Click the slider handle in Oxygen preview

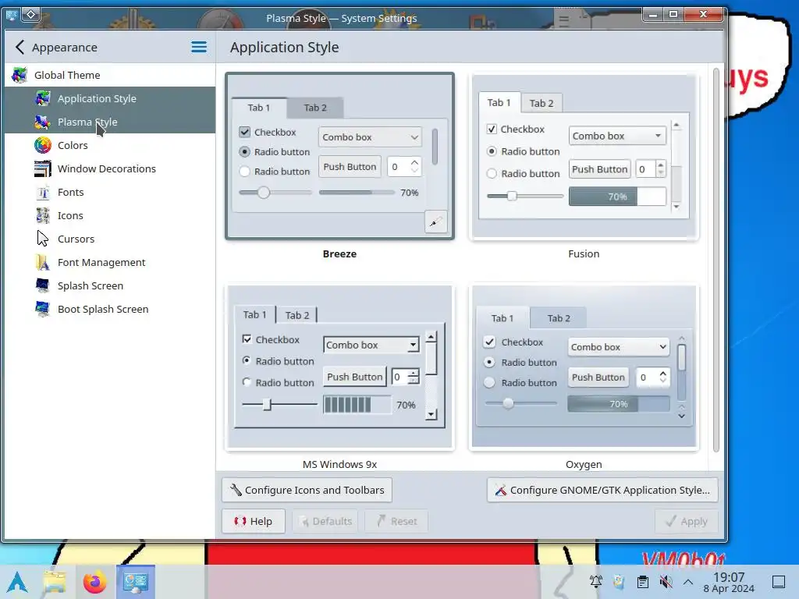508,404
